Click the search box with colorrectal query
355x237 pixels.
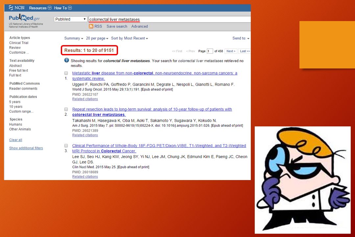170,19
